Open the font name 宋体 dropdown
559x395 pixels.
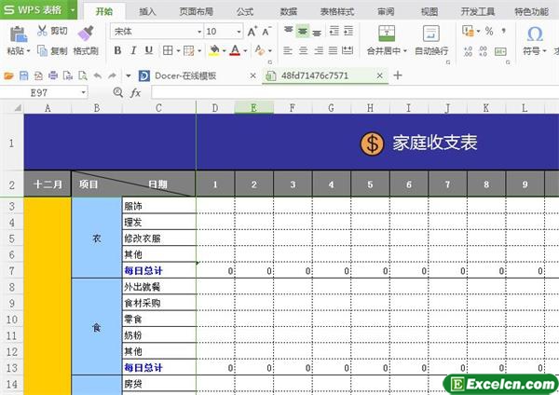198,31
